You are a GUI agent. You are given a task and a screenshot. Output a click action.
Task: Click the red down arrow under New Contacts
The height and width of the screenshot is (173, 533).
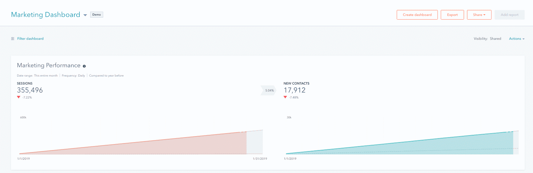pyautogui.click(x=285, y=97)
